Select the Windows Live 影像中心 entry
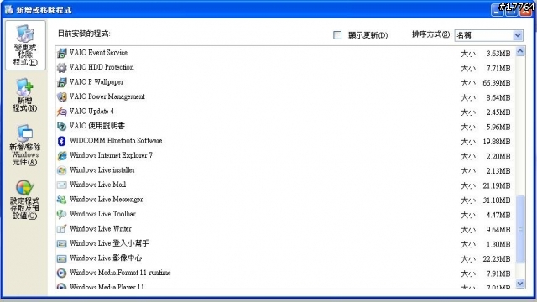537x302 pixels. click(x=285, y=258)
